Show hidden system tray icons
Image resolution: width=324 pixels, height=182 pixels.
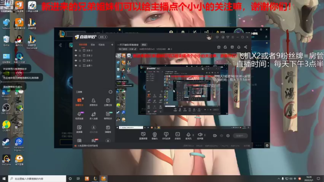(279, 178)
